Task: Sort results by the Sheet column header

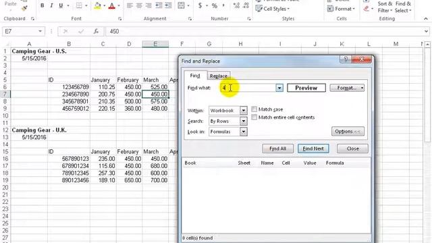Action: coord(244,163)
